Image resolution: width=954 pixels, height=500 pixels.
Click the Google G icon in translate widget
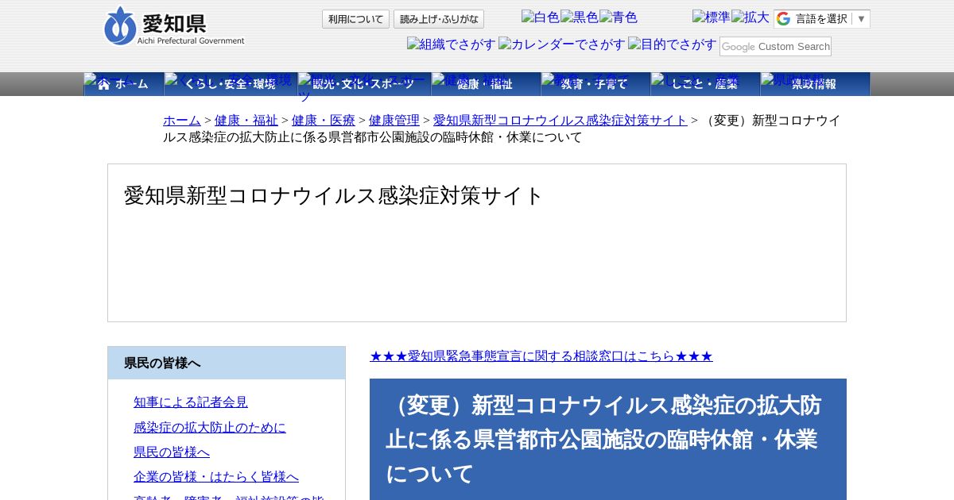click(x=784, y=19)
